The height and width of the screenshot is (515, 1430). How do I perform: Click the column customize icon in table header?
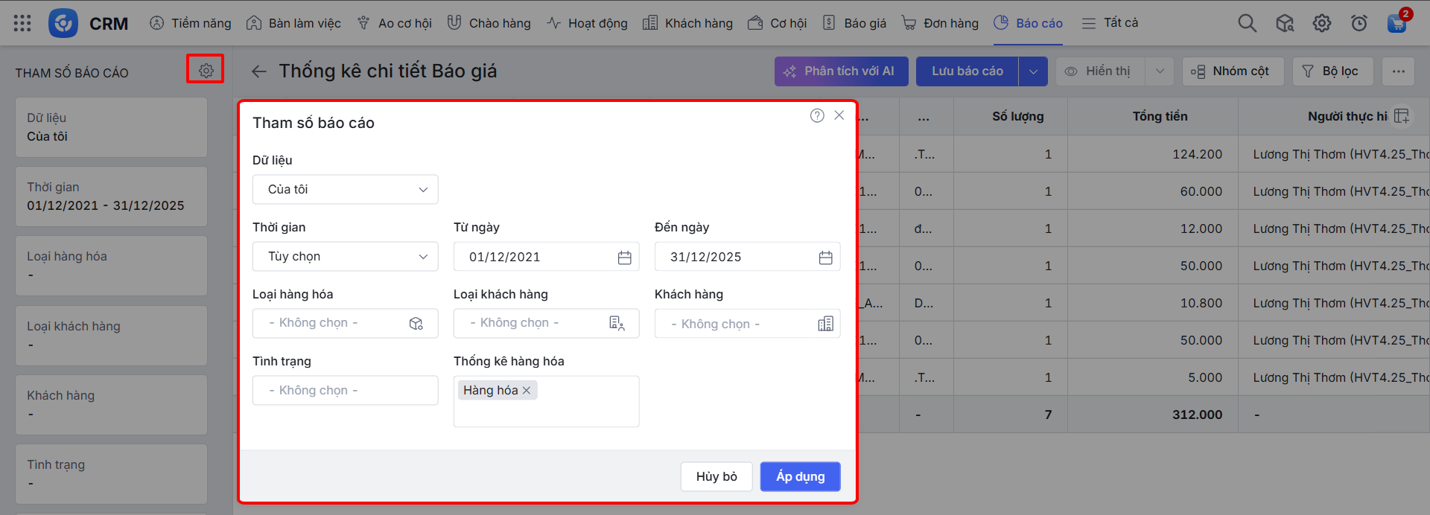pyautogui.click(x=1402, y=116)
